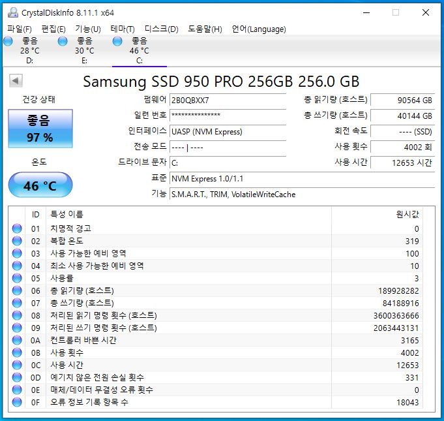Viewport: 444px width, 421px height.
Task: Click the power on hours 12653 시간
Action: tap(402, 163)
